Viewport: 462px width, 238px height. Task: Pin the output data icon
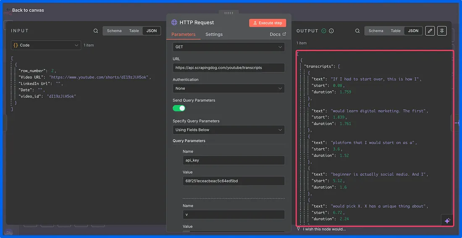[441, 31]
